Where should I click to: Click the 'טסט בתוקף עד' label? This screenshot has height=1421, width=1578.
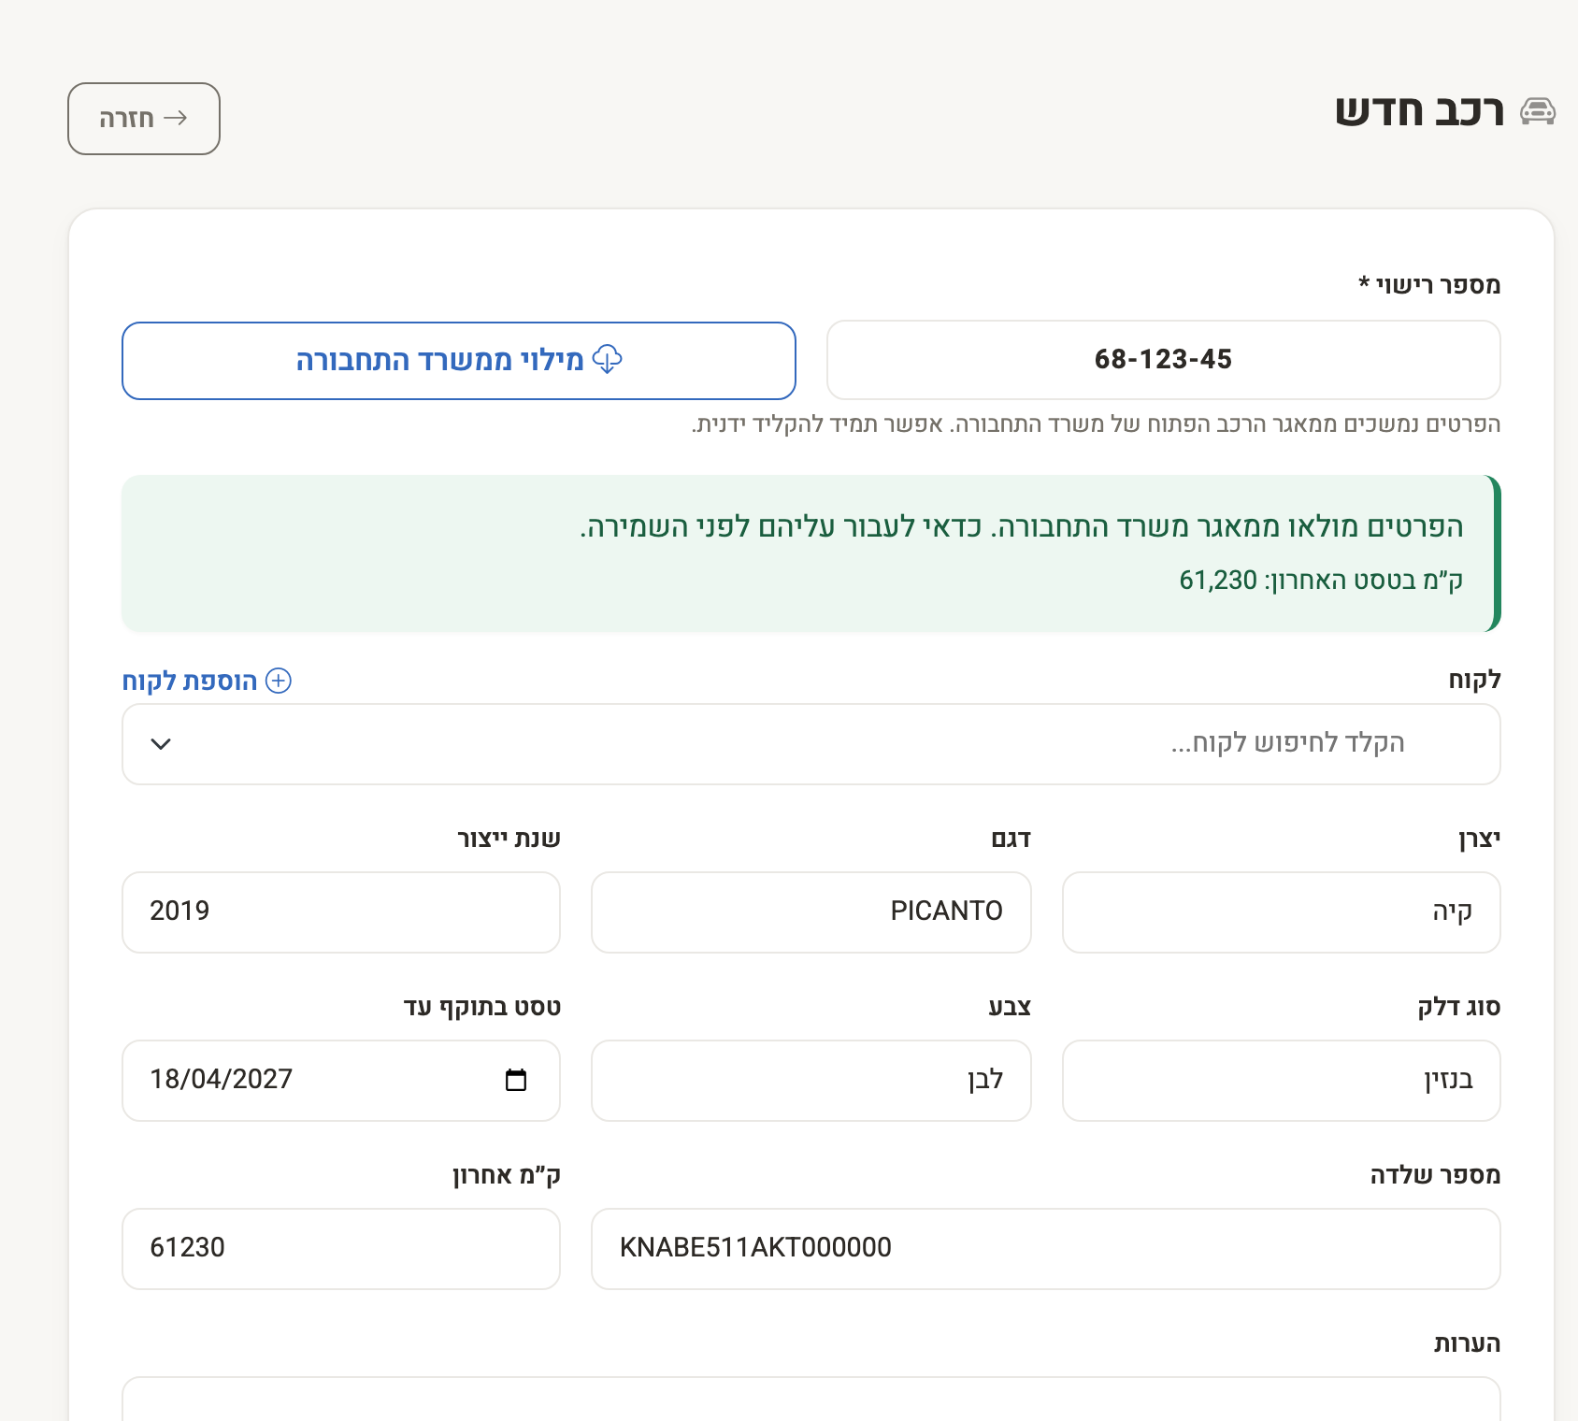pos(482,1007)
